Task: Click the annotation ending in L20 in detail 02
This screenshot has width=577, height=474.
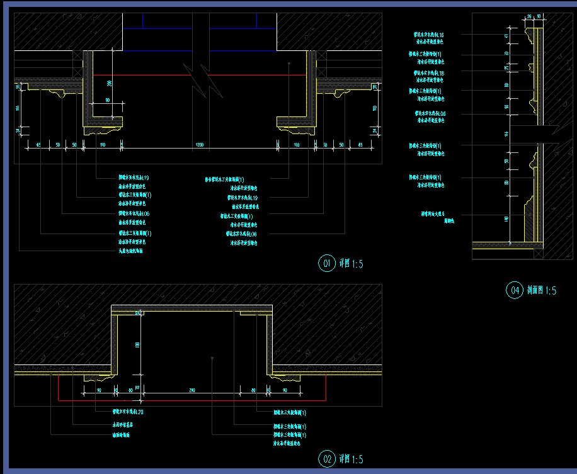Action: tap(128, 412)
